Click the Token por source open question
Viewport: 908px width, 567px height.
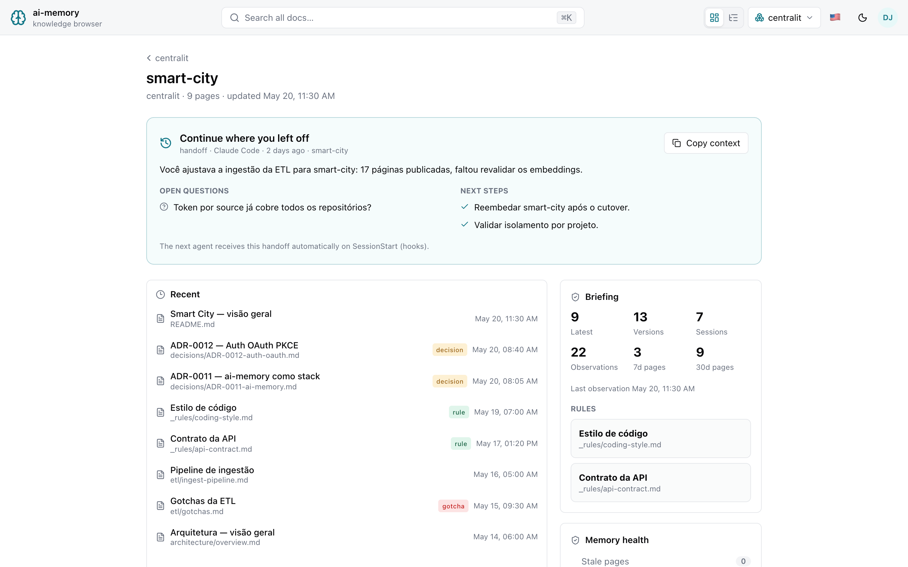[272, 207]
